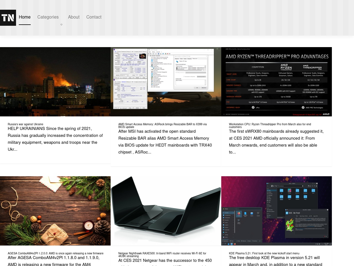Viewport: 354px width, 266px height.
Task: Open the Categories menu
Action: point(48,17)
